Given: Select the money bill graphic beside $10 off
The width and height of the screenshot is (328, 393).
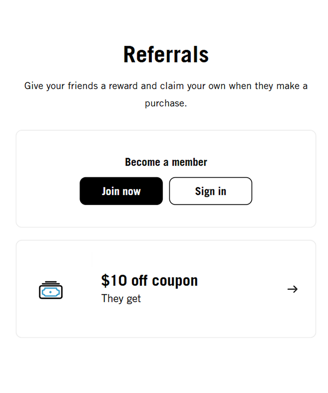Looking at the screenshot, I should click(50, 289).
